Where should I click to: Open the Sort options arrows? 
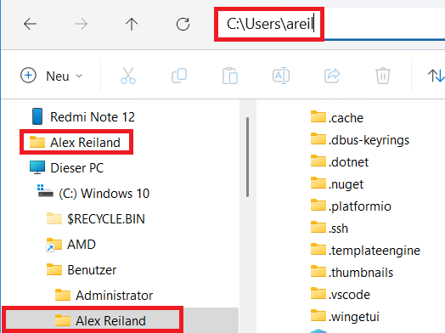point(436,76)
